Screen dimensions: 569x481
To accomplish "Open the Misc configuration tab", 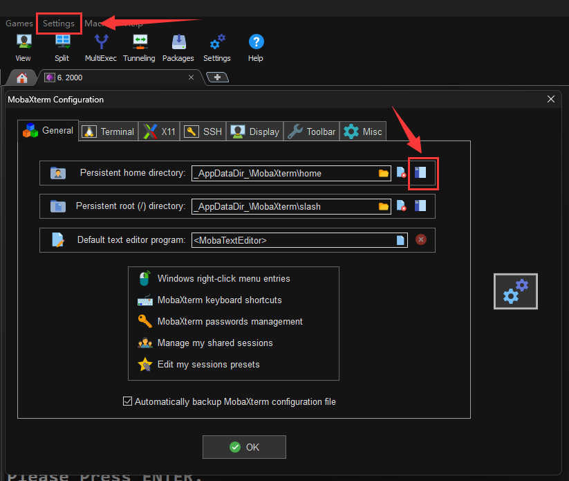I will (x=363, y=131).
